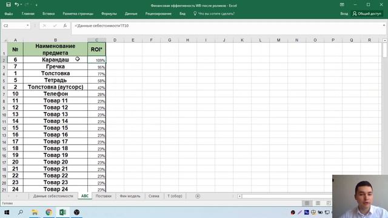Select the cell 'Телефон'
Viewport: 388px width, 218px height.
55,94
